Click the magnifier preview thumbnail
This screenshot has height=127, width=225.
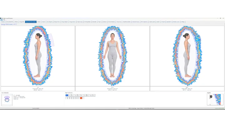click(x=215, y=99)
